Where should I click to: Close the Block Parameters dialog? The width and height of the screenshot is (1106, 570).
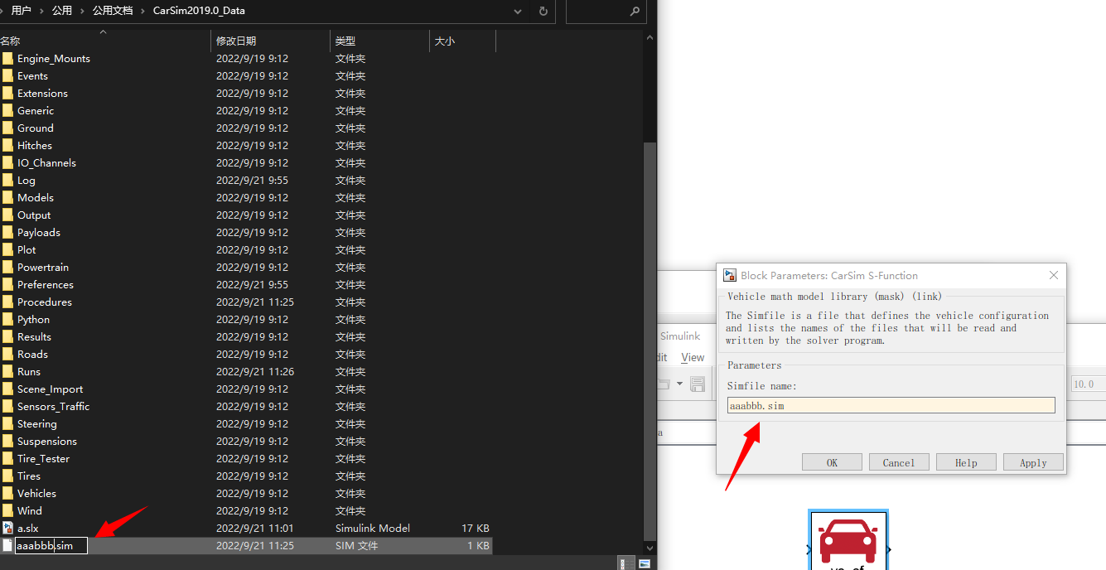(x=1053, y=275)
